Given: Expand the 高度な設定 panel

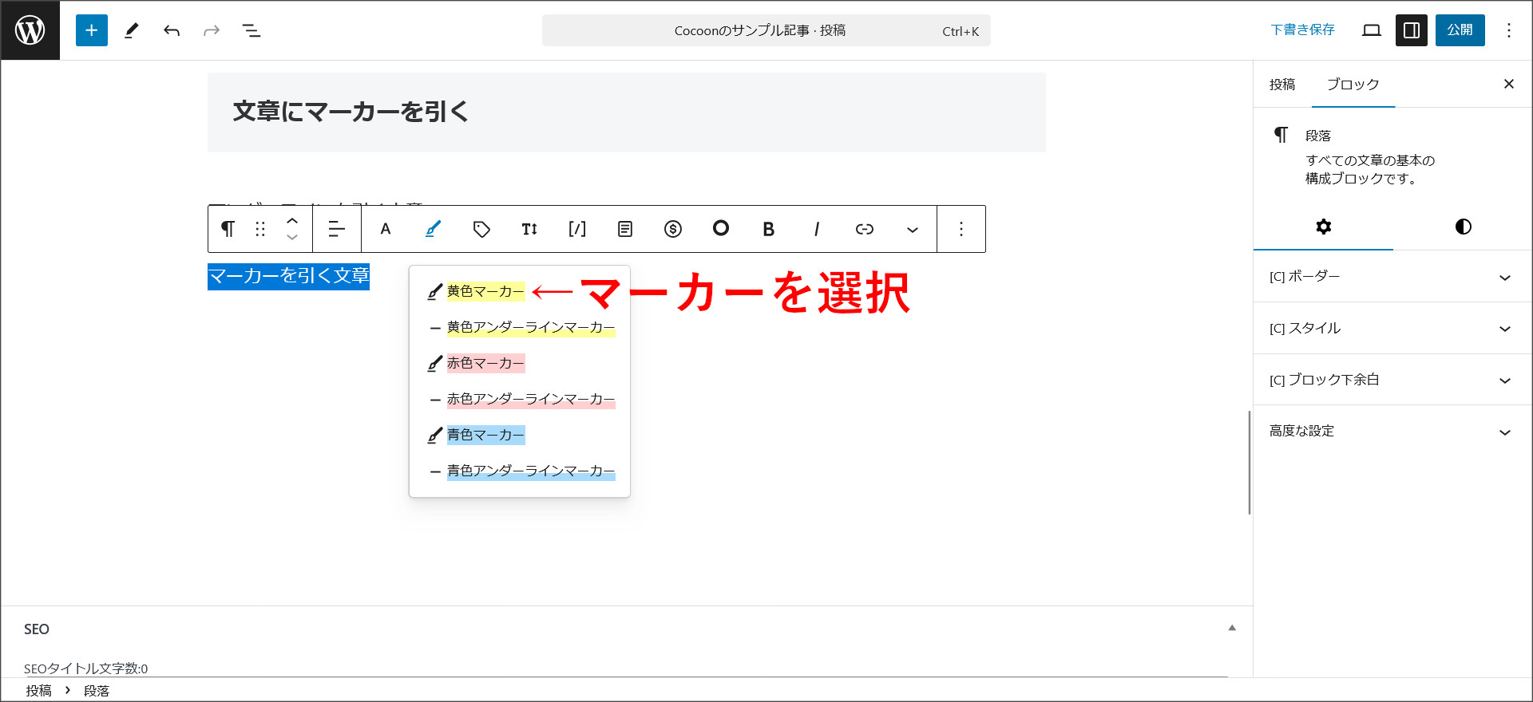Looking at the screenshot, I should tap(1392, 432).
